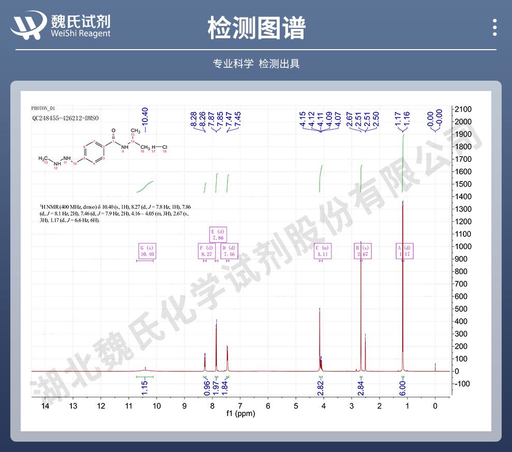Select the E (d) 7.86 multiplet box
The width and height of the screenshot is (512, 452).
(218, 234)
